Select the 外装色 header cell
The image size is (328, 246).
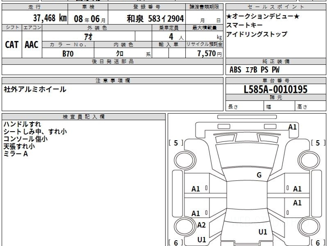[97, 28]
